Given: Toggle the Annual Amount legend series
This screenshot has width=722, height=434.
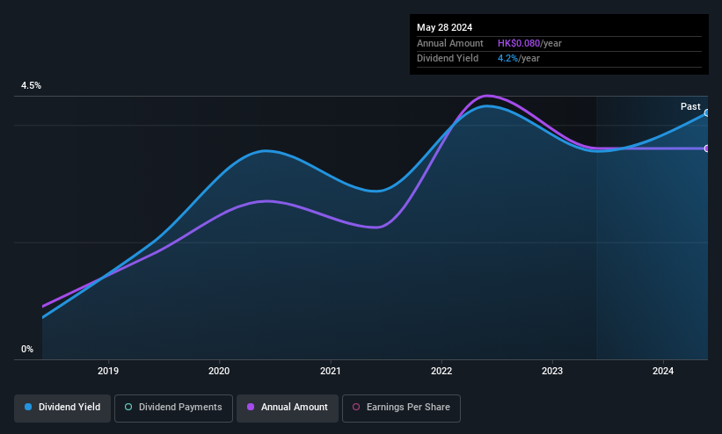Looking at the screenshot, I should click(x=288, y=408).
